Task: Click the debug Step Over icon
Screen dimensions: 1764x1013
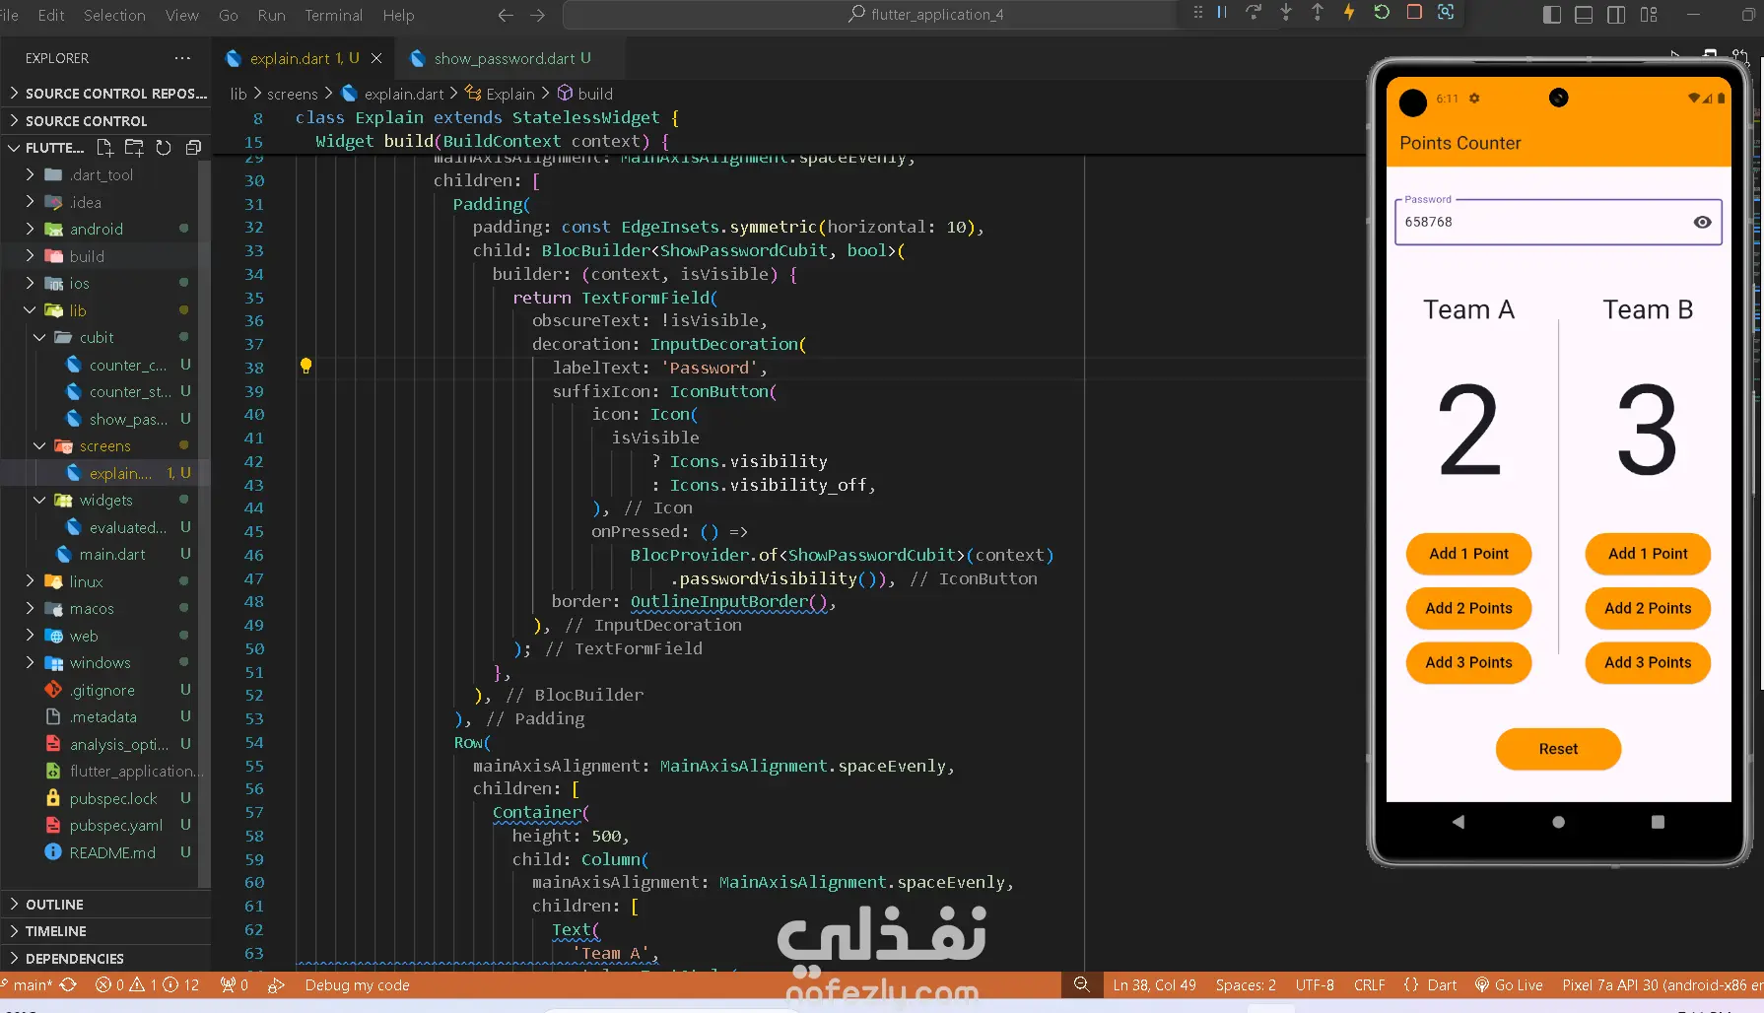Action: (1254, 13)
